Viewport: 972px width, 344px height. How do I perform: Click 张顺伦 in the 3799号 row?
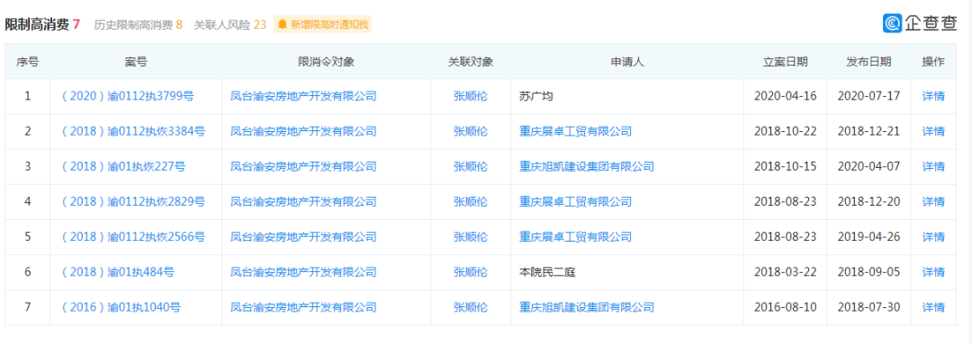click(x=471, y=96)
